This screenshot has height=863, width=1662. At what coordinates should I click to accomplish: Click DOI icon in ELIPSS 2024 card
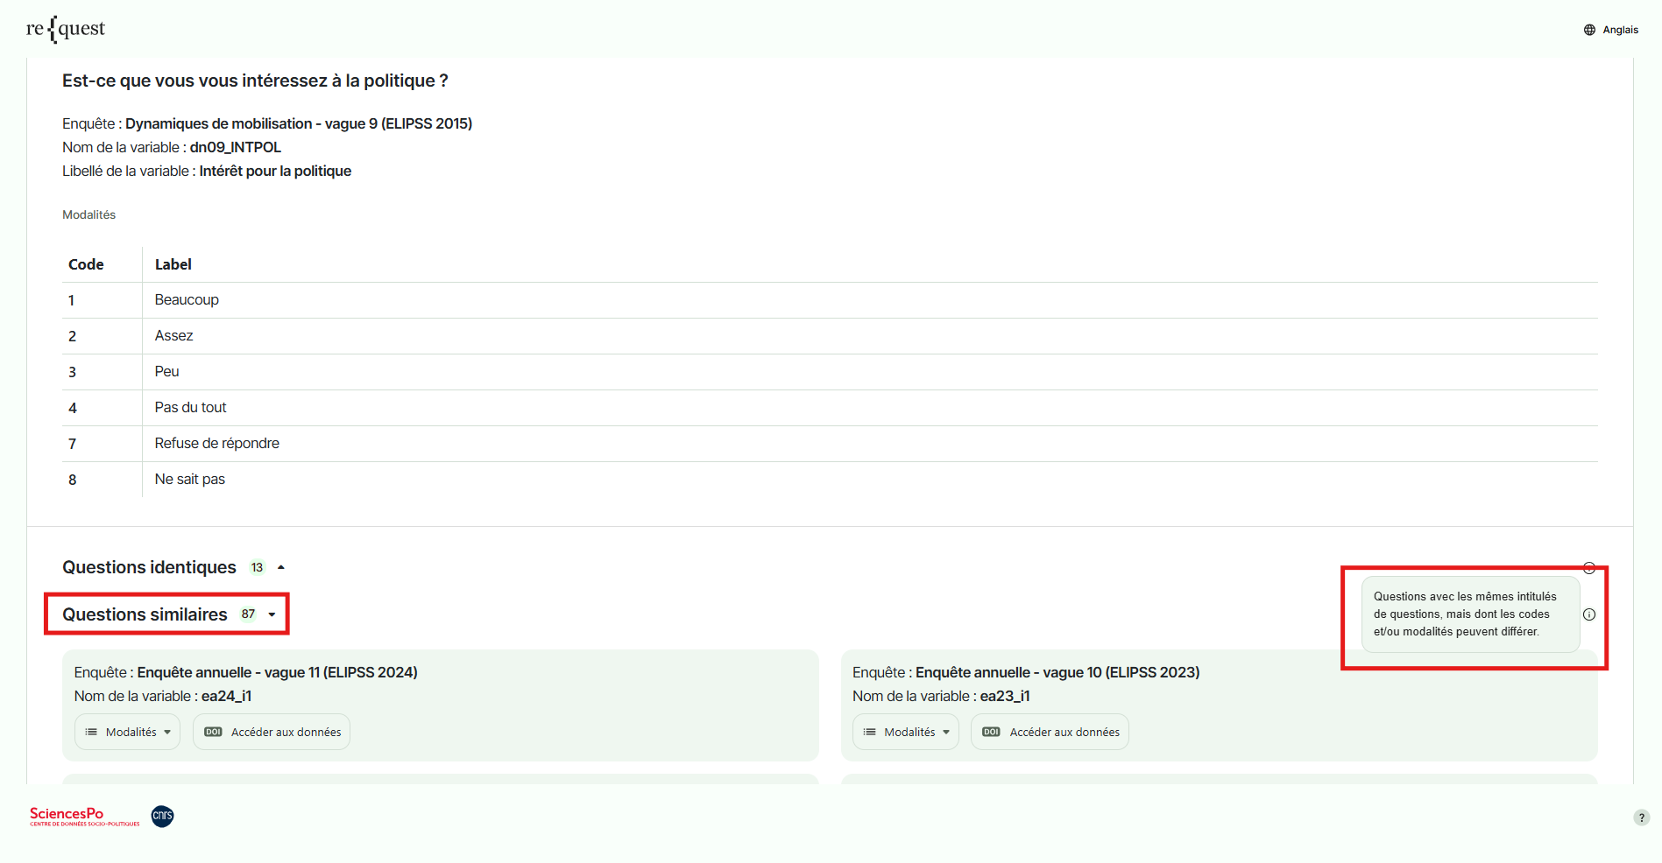tap(213, 732)
